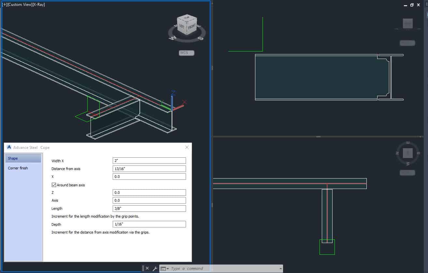Click the Distance from axis field

pos(149,169)
